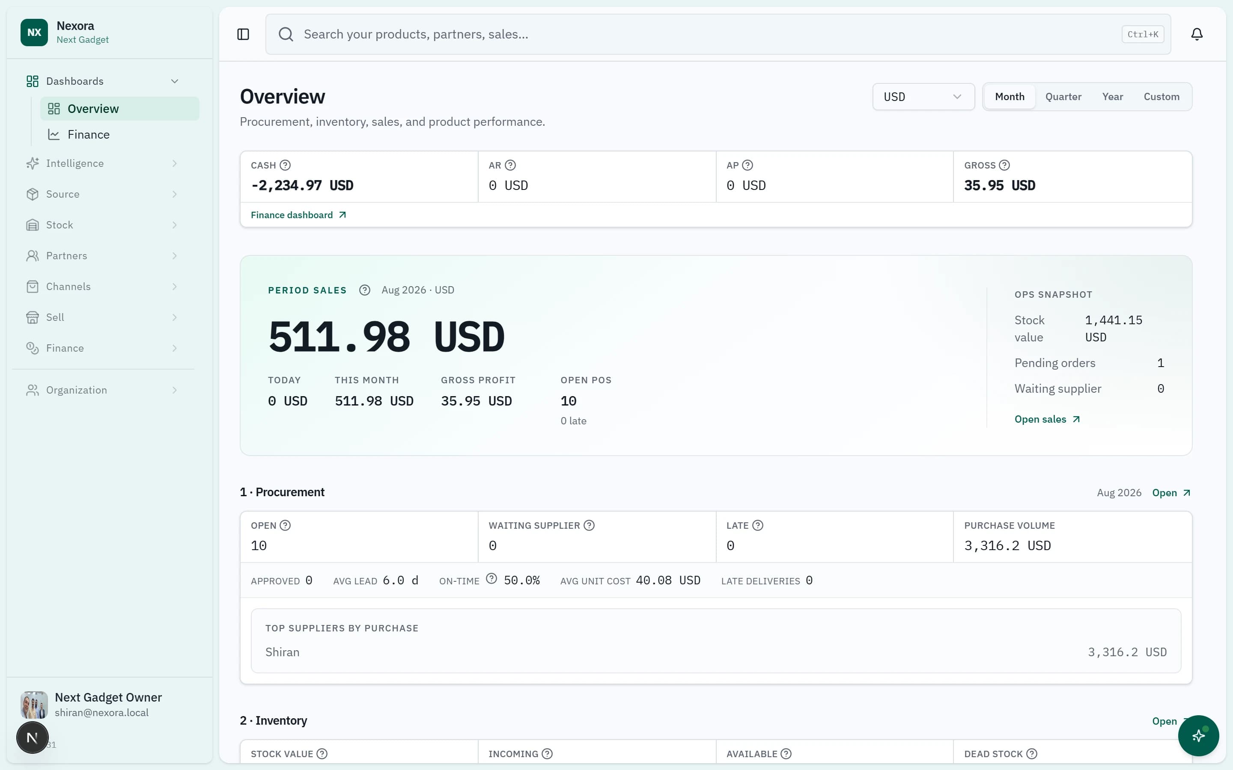Click the shiran@nexora.local email

point(101,712)
